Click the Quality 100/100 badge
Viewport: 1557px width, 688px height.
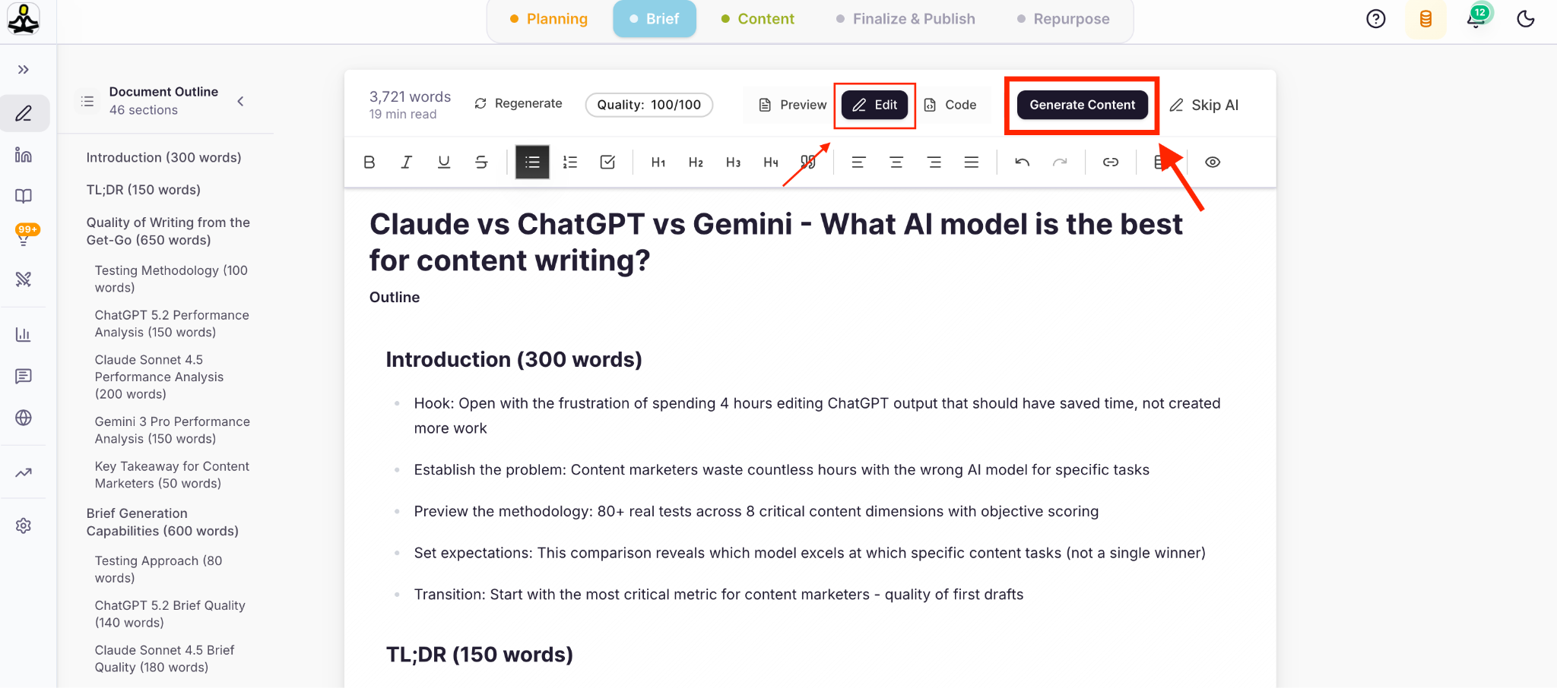649,105
